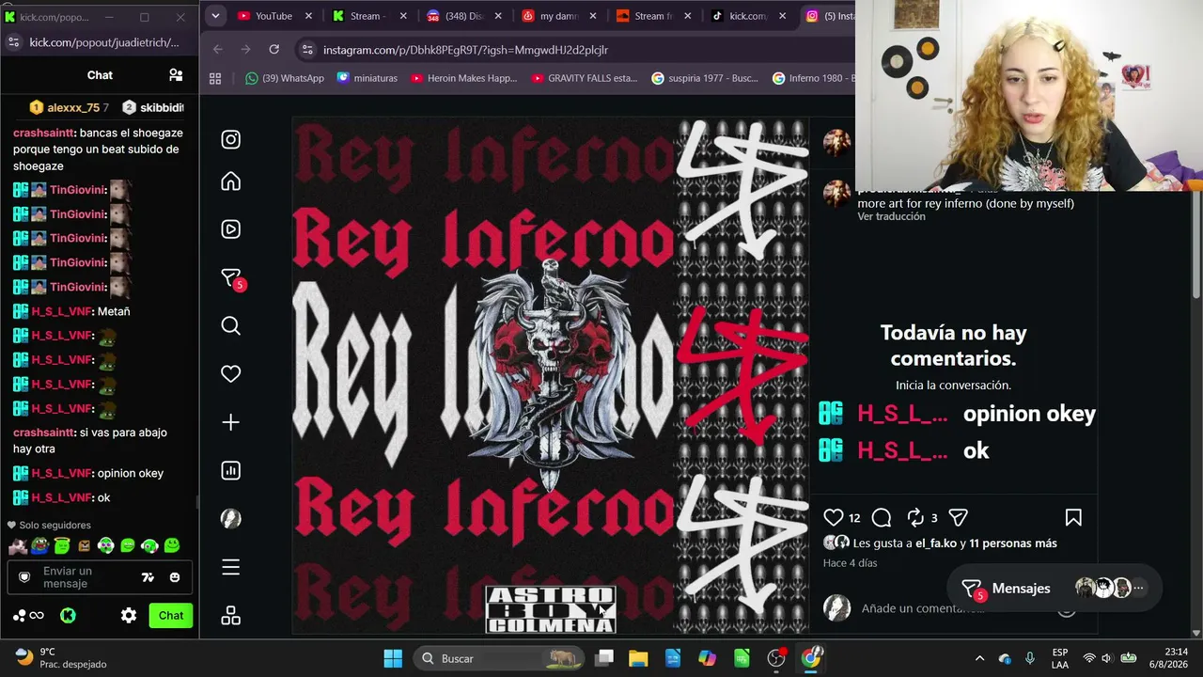Screen dimensions: 1203x677
Task: Open Windows Start menu
Action: pos(393,658)
